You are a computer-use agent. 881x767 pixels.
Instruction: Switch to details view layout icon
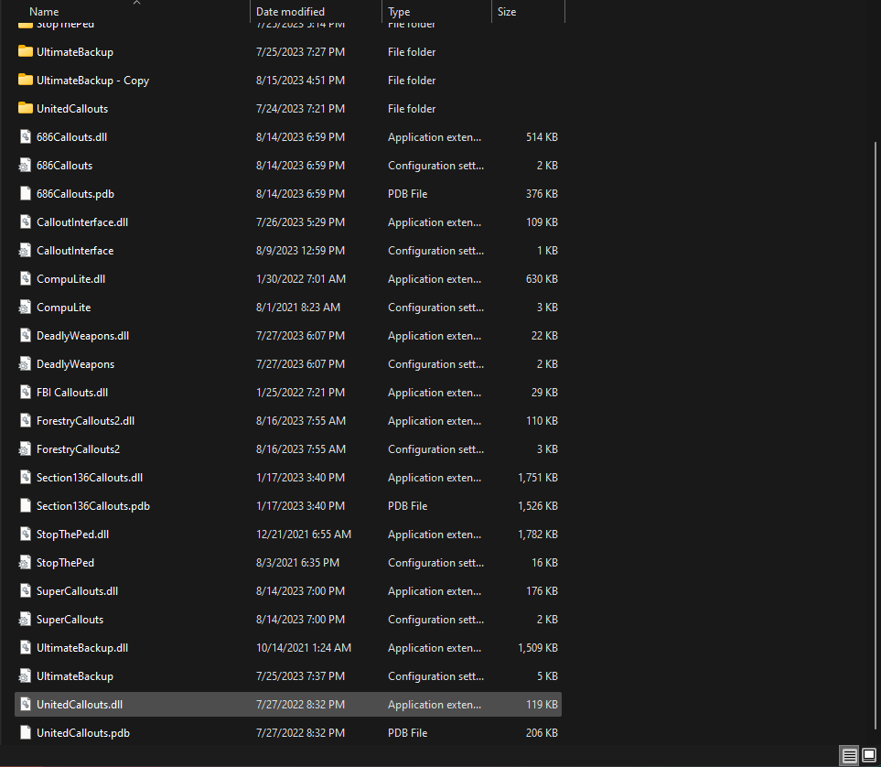pyautogui.click(x=850, y=755)
